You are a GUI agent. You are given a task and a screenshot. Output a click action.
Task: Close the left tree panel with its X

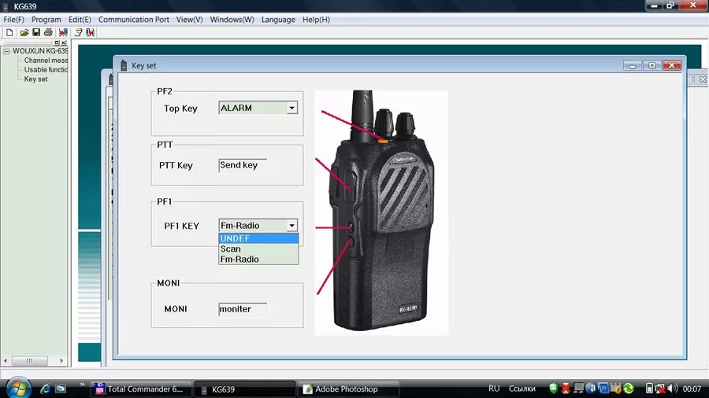[x=63, y=42]
